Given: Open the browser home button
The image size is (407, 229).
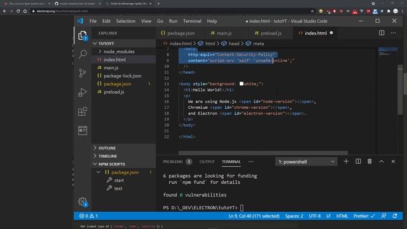Looking at the screenshot, I should (25, 11).
